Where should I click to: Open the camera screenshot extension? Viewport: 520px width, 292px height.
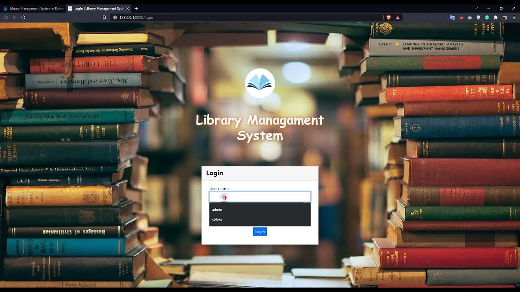(470, 17)
